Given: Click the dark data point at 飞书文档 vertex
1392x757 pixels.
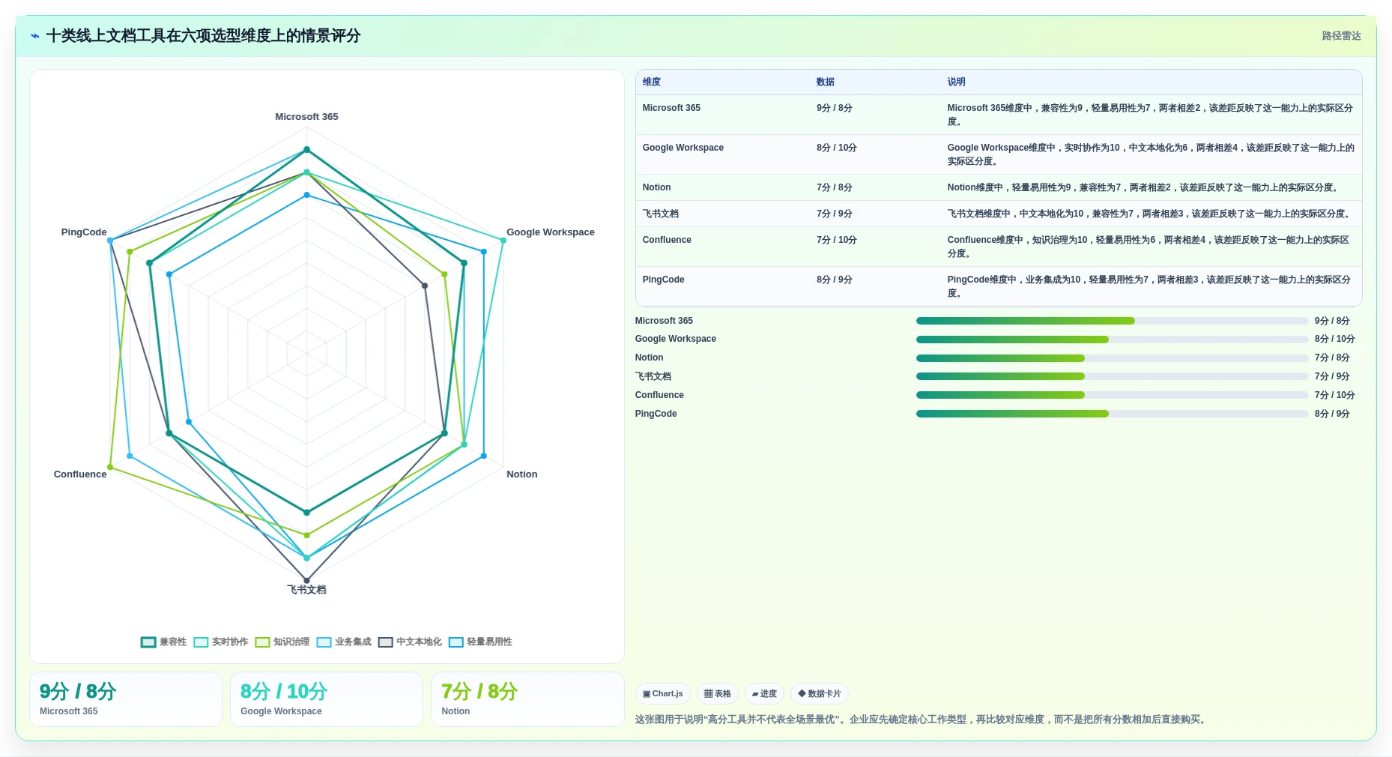Looking at the screenshot, I should [x=306, y=581].
